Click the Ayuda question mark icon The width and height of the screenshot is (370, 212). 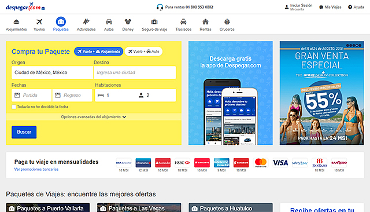click(x=350, y=7)
